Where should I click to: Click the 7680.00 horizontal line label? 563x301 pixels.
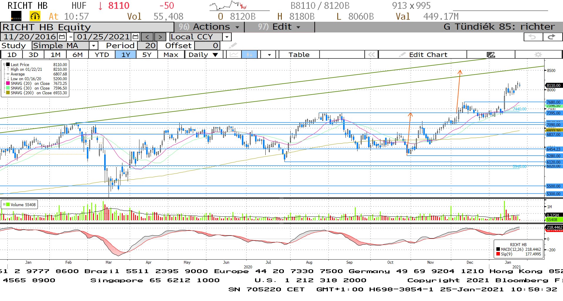[554, 102]
